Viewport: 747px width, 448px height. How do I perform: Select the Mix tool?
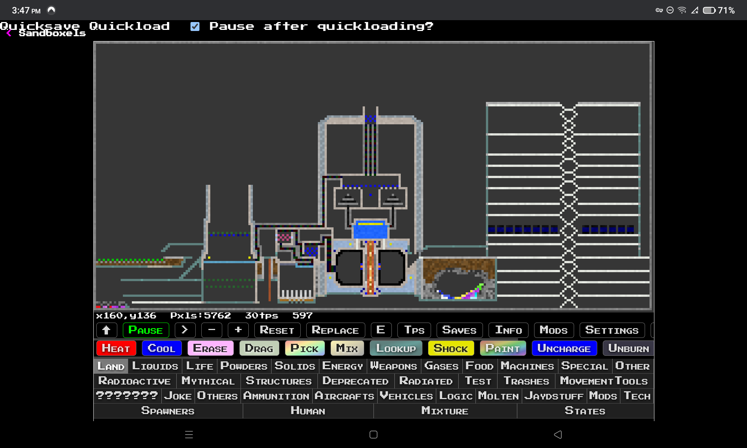pyautogui.click(x=347, y=348)
